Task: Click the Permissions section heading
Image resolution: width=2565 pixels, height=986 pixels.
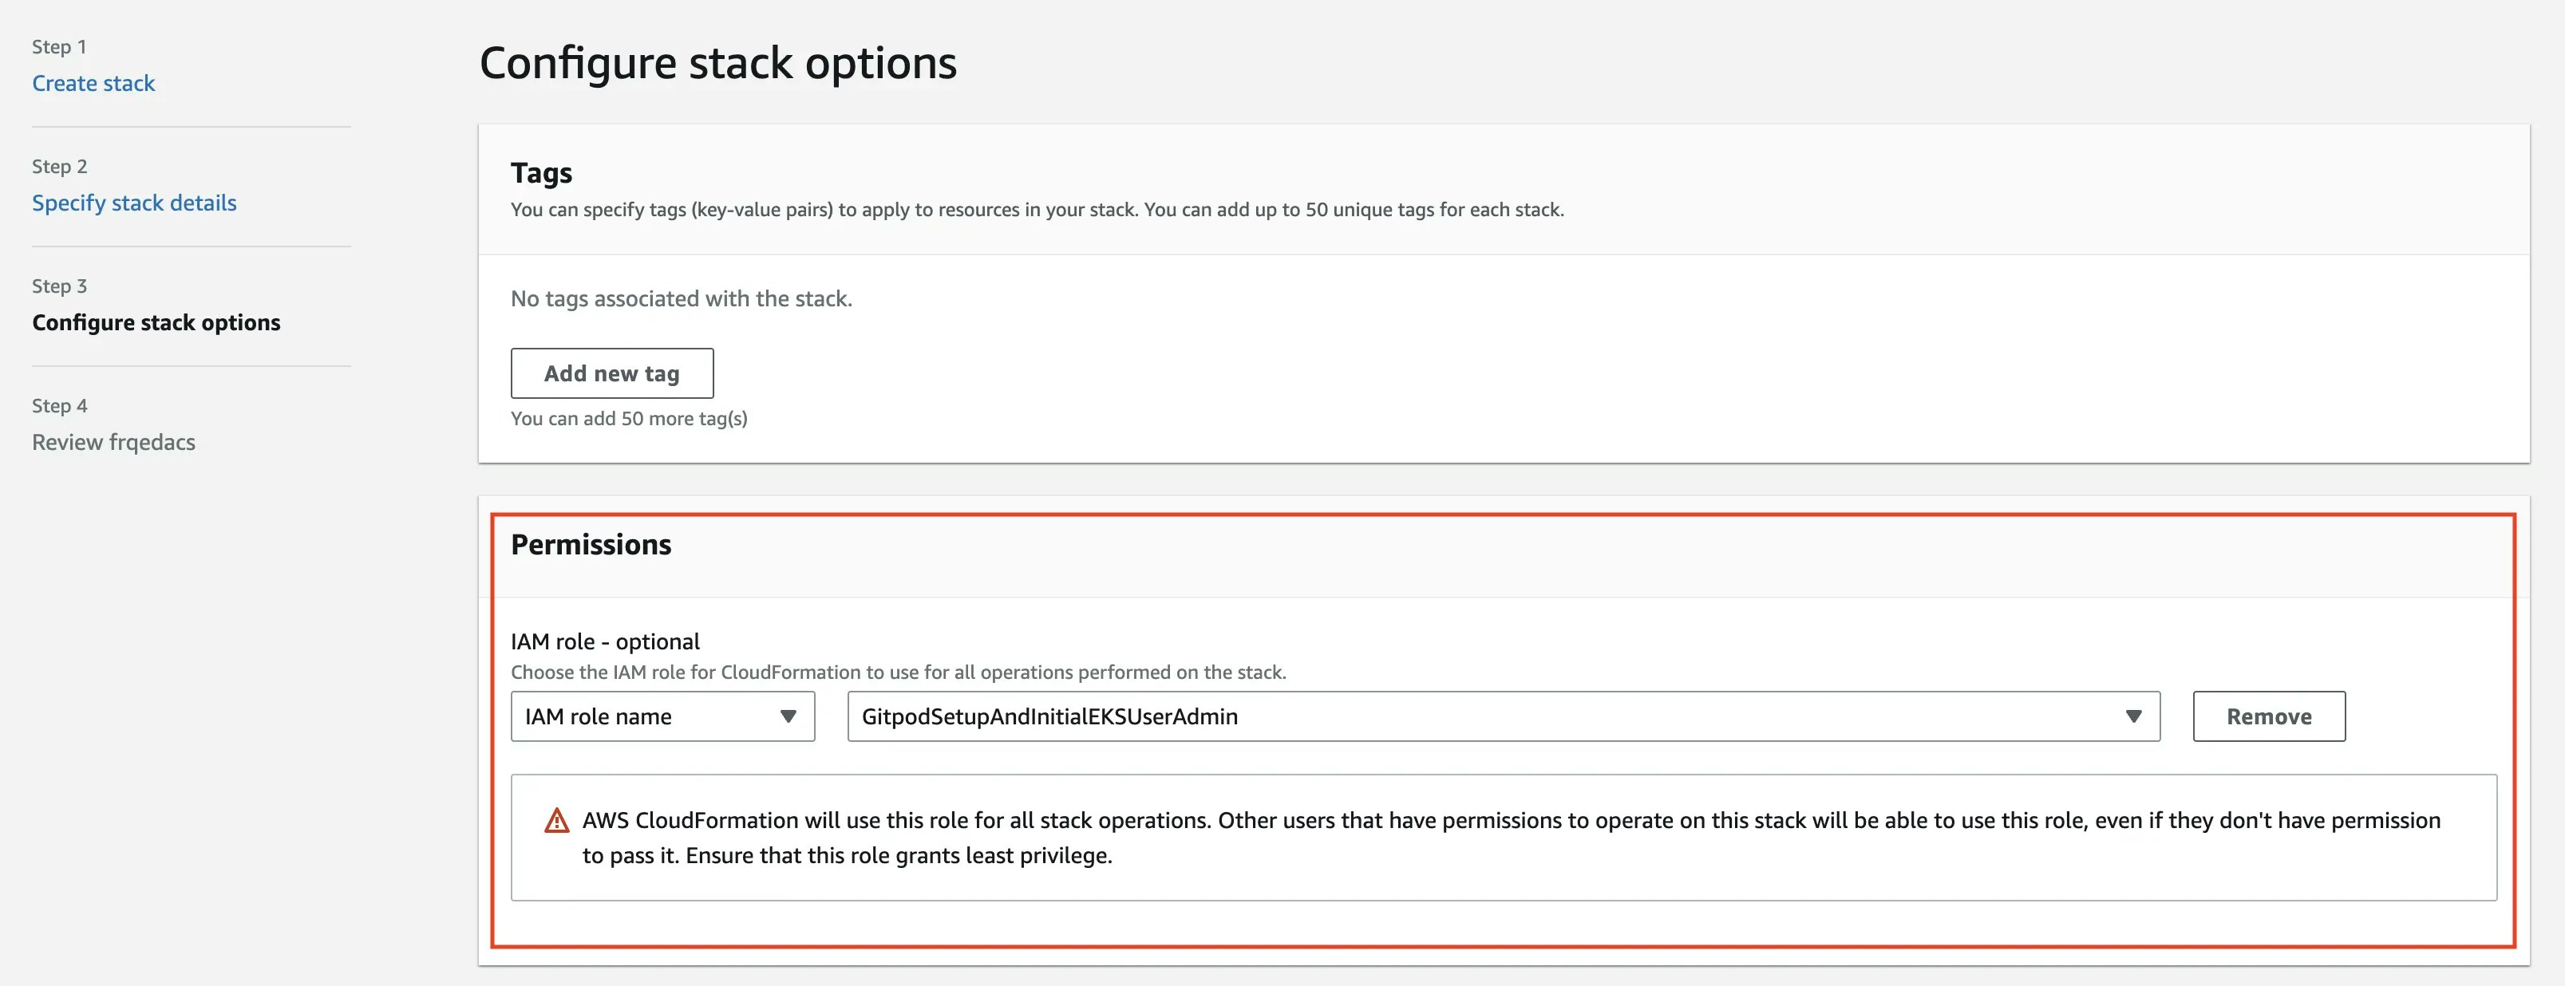Action: (591, 544)
